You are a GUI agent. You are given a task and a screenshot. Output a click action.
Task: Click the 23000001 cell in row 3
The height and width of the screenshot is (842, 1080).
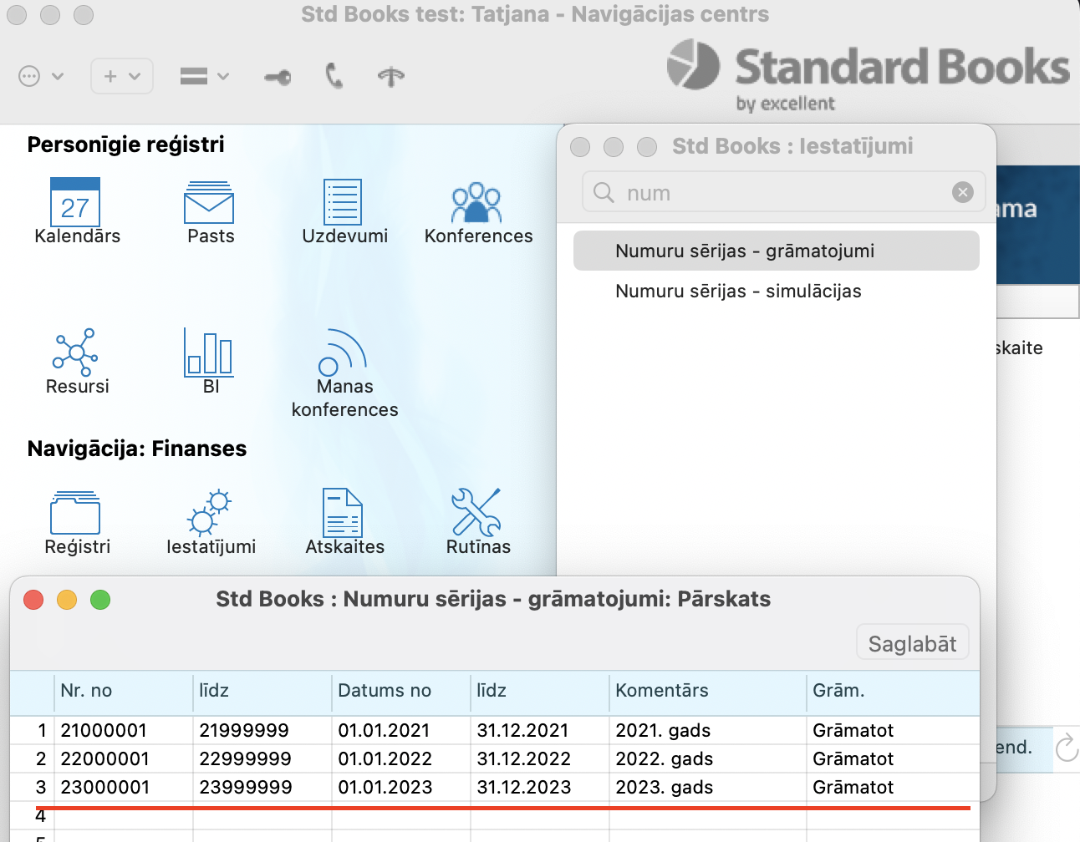click(x=105, y=788)
